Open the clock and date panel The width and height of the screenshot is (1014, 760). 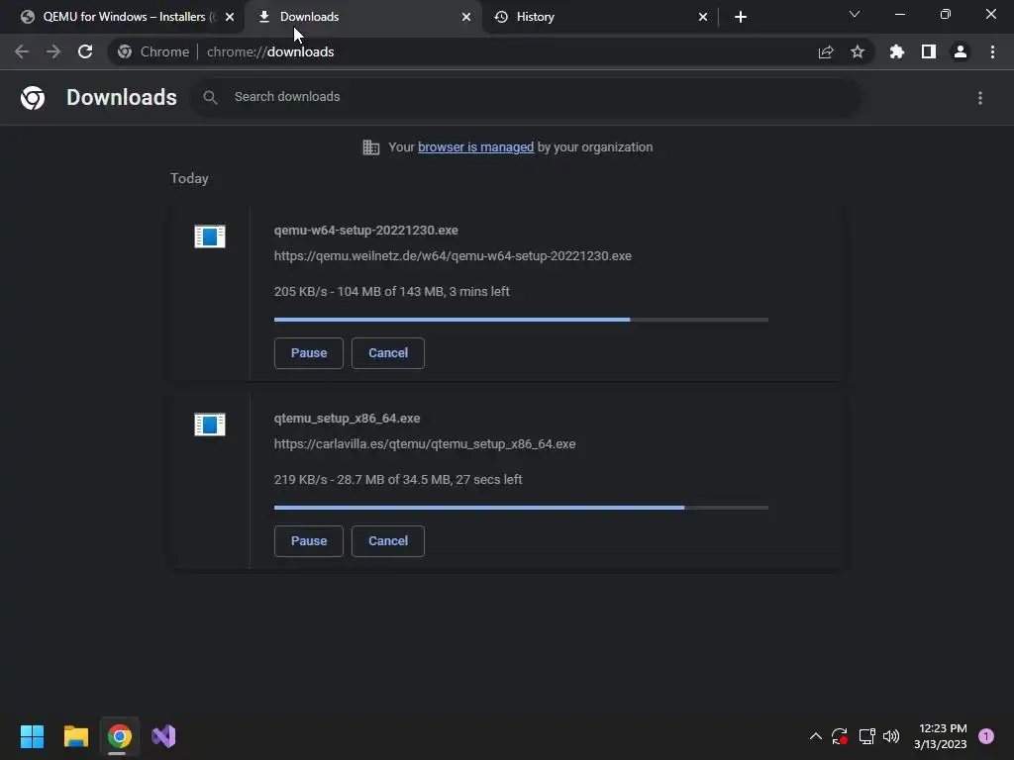(x=941, y=736)
